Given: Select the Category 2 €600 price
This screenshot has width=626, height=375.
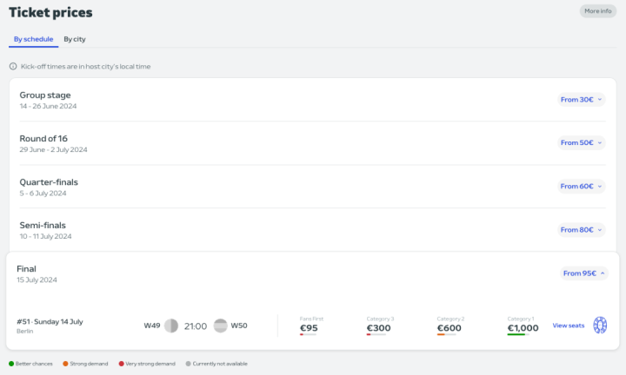Looking at the screenshot, I should [450, 327].
